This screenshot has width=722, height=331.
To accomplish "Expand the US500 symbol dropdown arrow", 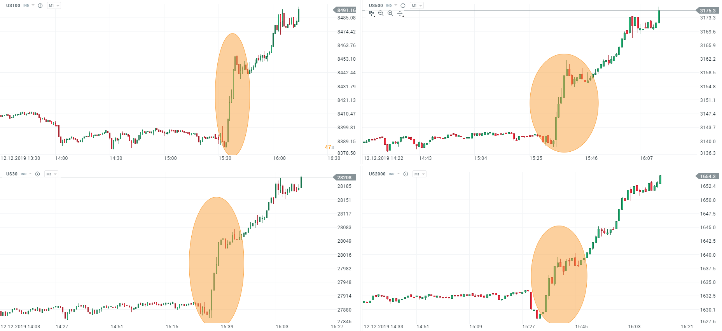I will click(x=396, y=5).
